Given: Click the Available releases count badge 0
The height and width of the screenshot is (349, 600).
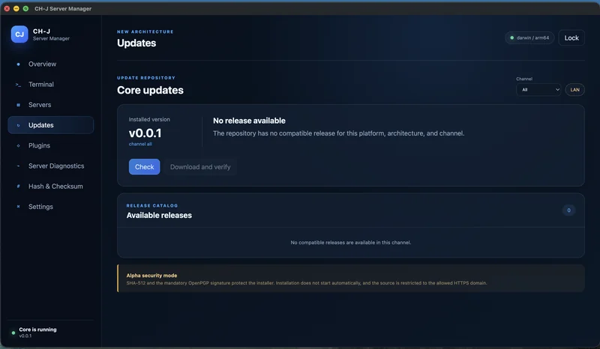Looking at the screenshot, I should 568,210.
